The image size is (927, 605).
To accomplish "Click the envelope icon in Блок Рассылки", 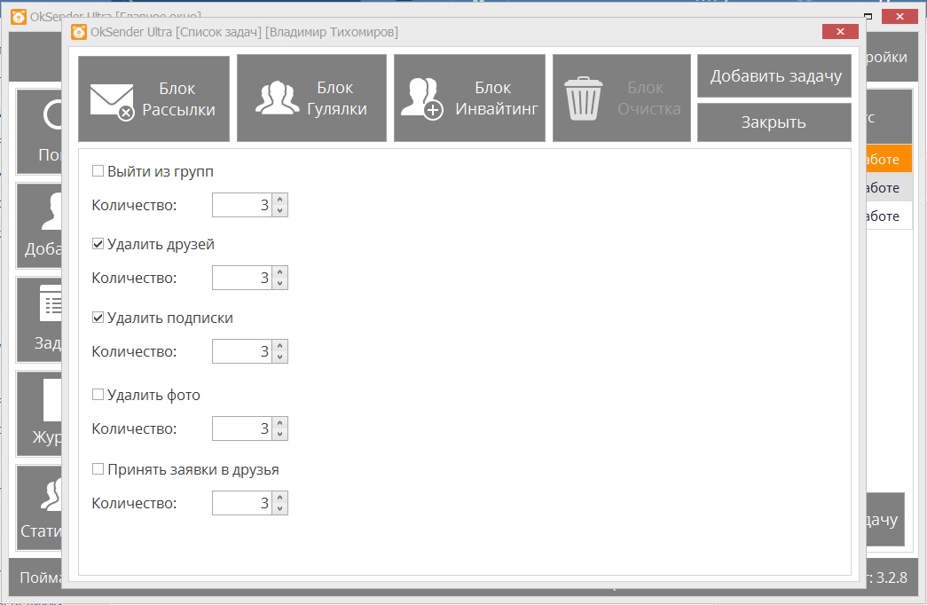I will tap(112, 101).
